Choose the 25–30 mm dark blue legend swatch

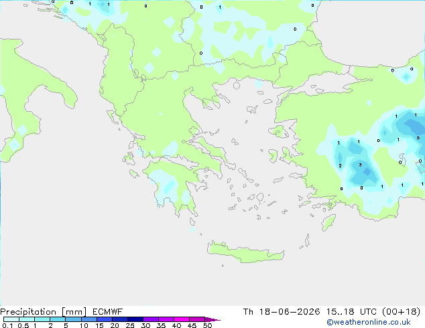[135, 319]
